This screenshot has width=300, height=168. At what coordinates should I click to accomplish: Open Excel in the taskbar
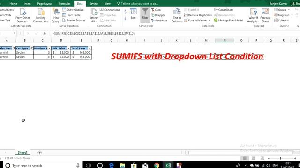pos(168,165)
